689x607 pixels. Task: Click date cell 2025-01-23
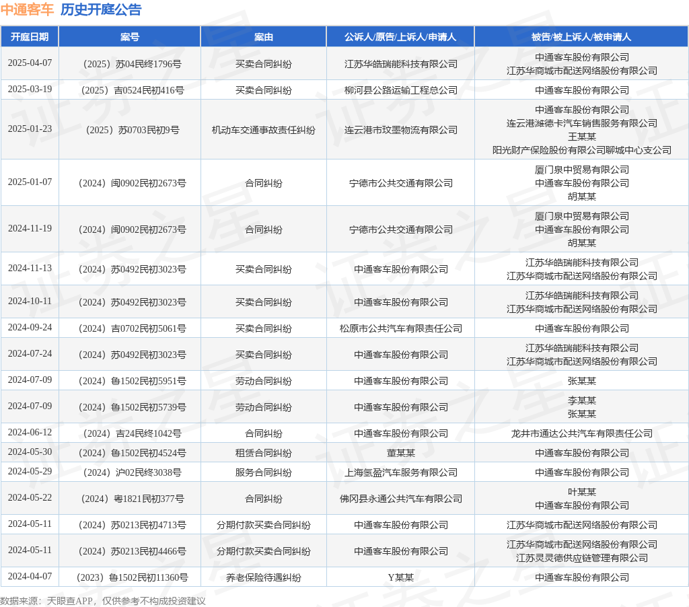pyautogui.click(x=30, y=129)
